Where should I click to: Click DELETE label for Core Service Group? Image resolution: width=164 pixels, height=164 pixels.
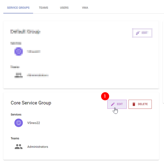tap(143, 104)
